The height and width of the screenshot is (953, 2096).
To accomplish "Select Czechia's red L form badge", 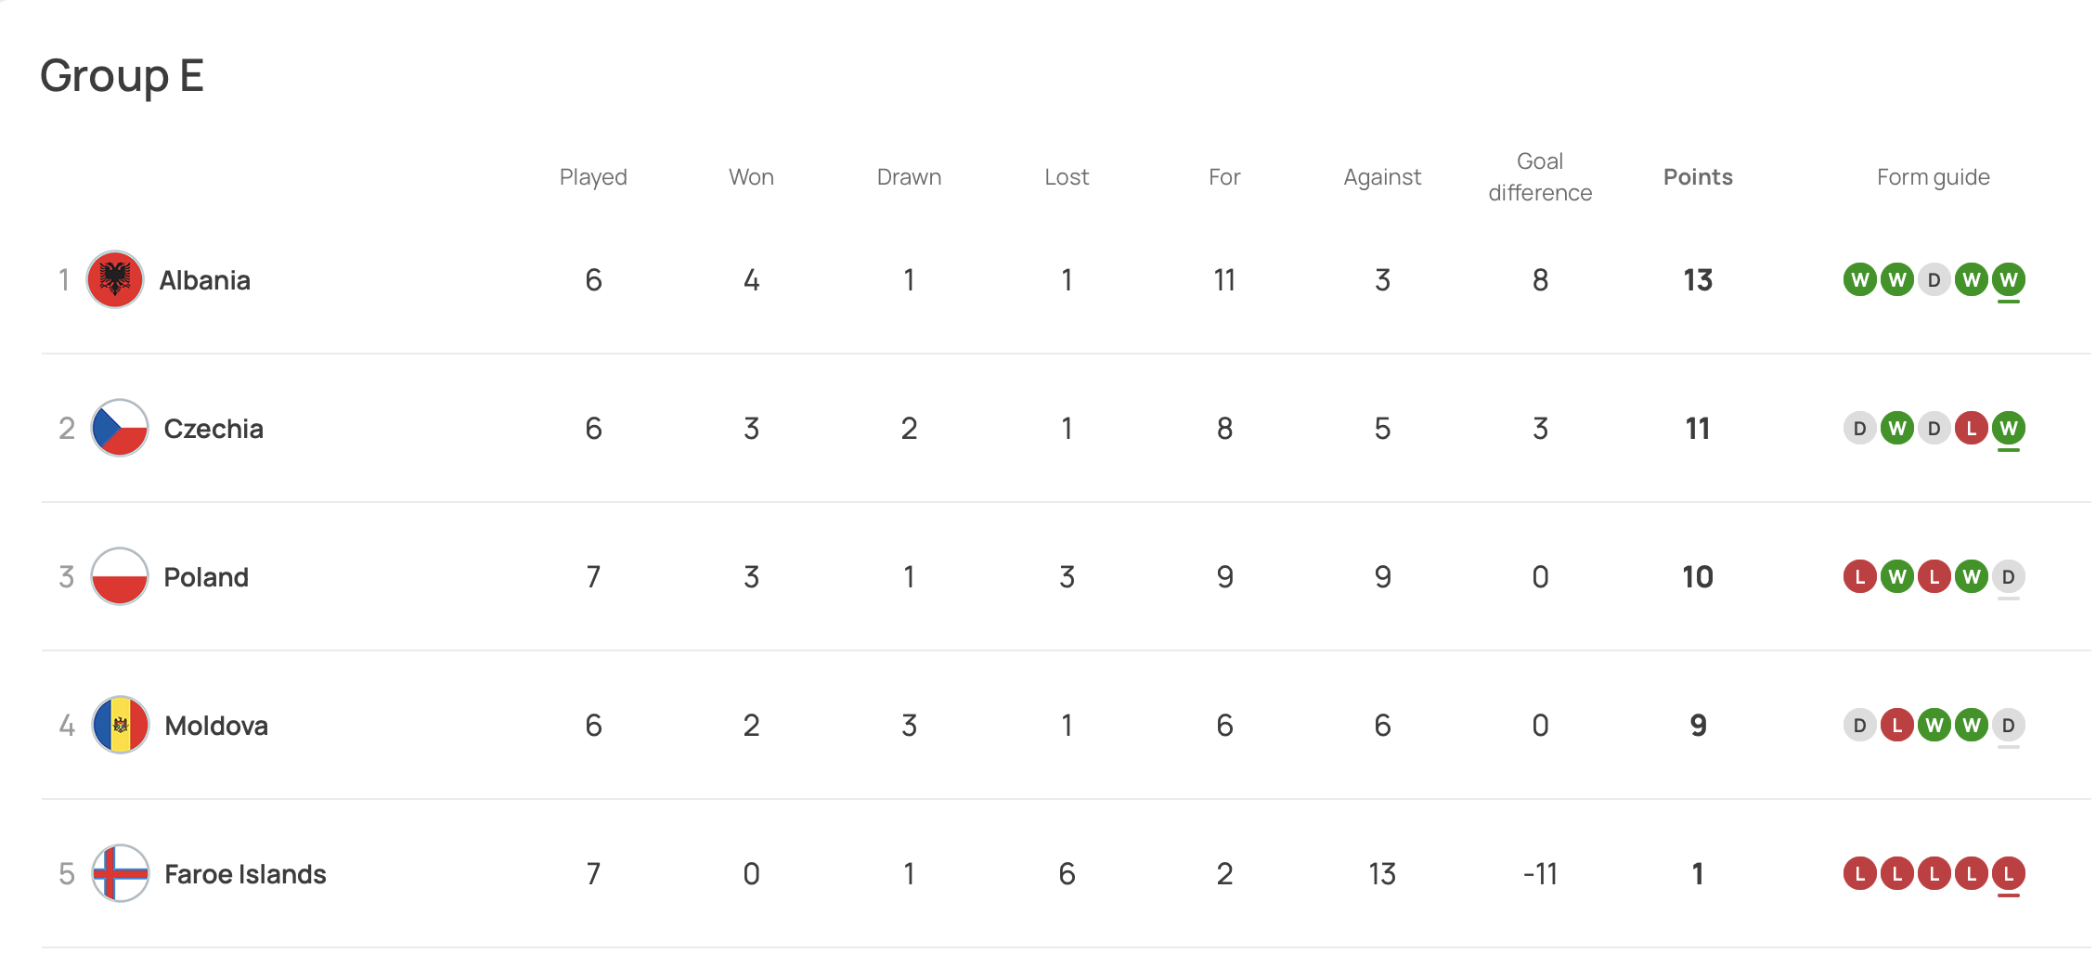I will pyautogui.click(x=1972, y=428).
